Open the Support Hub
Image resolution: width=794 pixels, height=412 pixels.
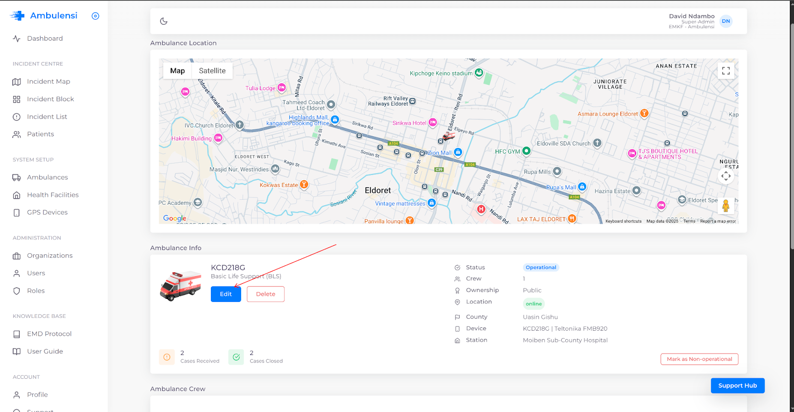(x=737, y=386)
